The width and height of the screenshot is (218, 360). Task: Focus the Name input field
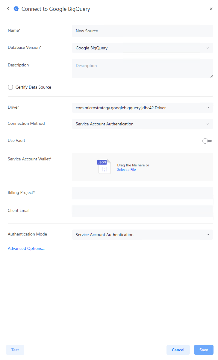(143, 31)
